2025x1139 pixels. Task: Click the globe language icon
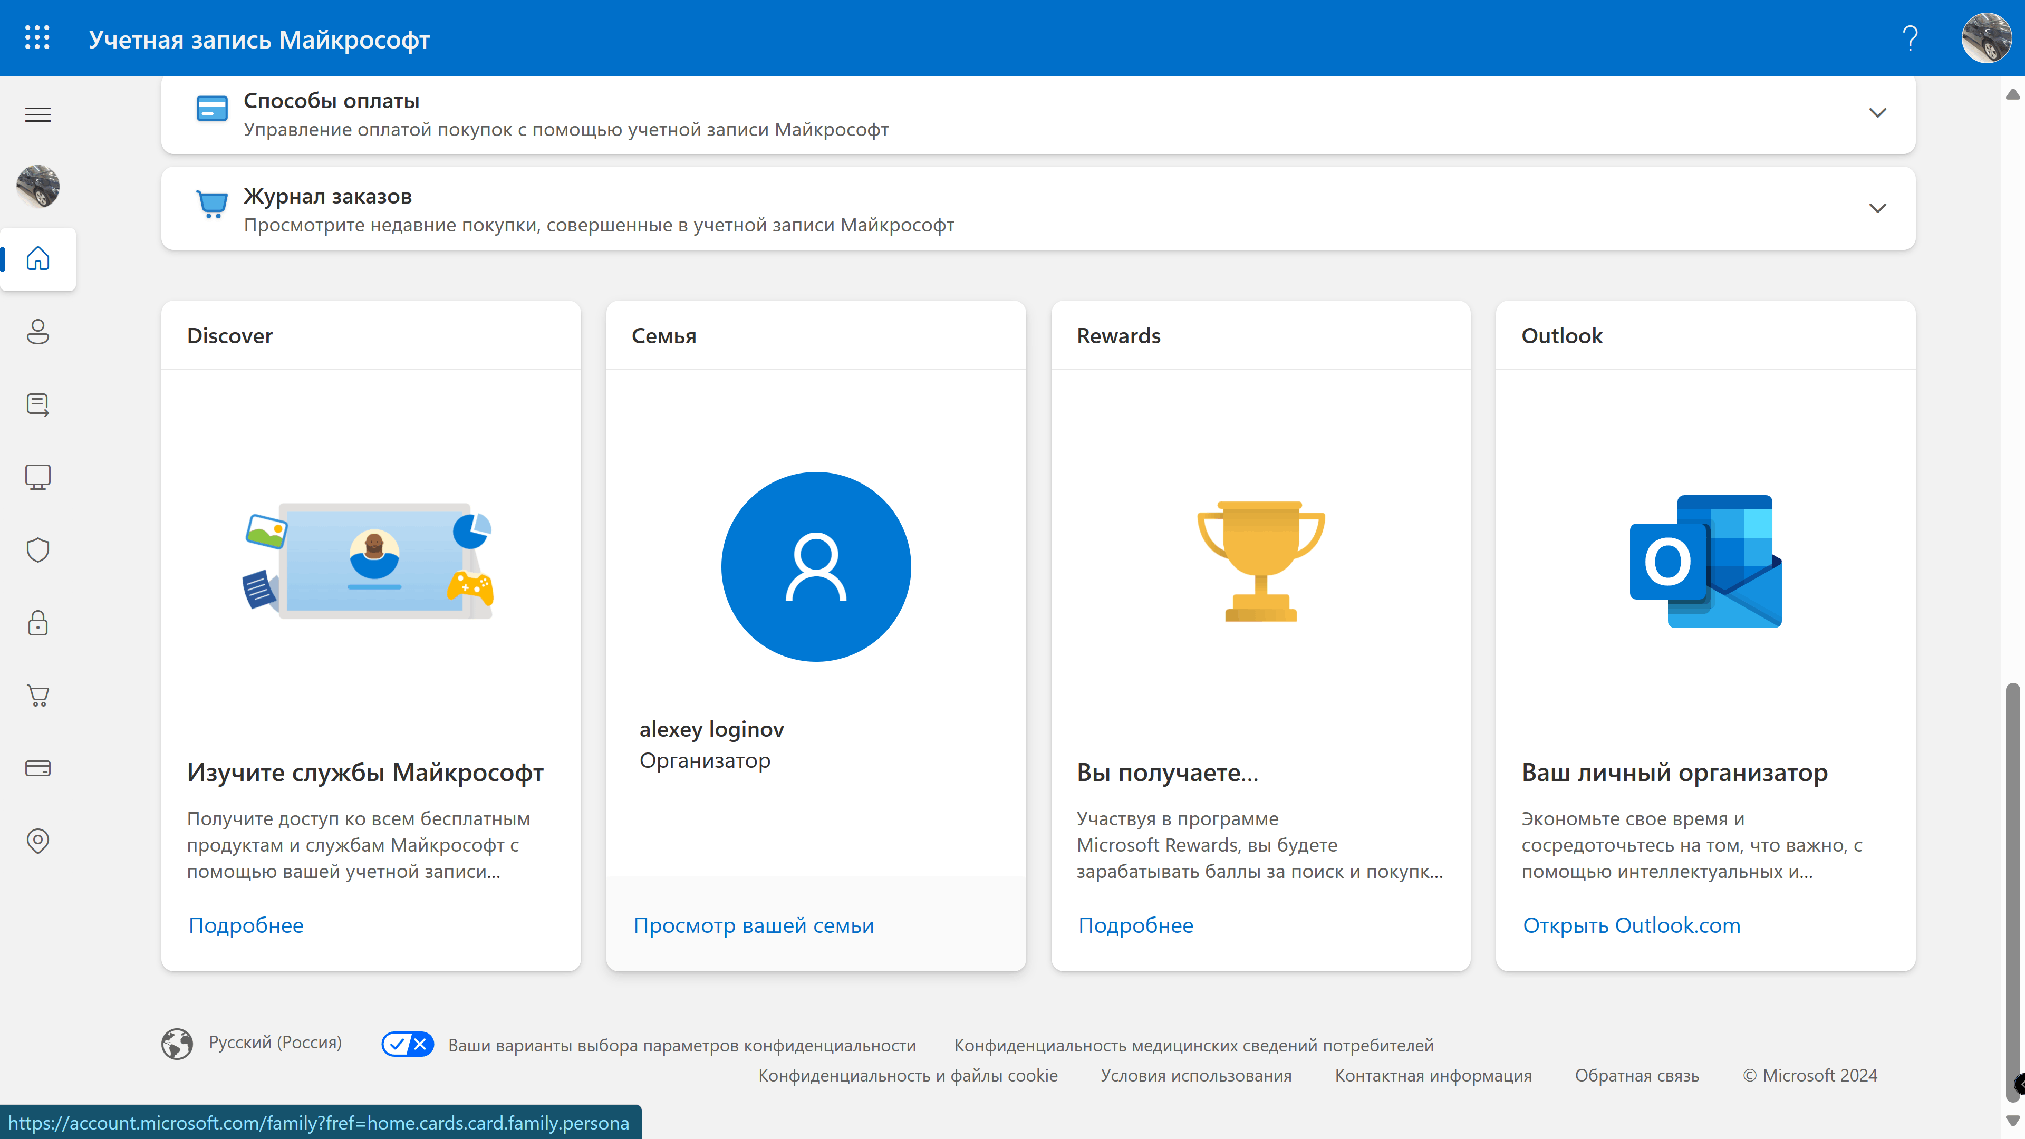[177, 1044]
